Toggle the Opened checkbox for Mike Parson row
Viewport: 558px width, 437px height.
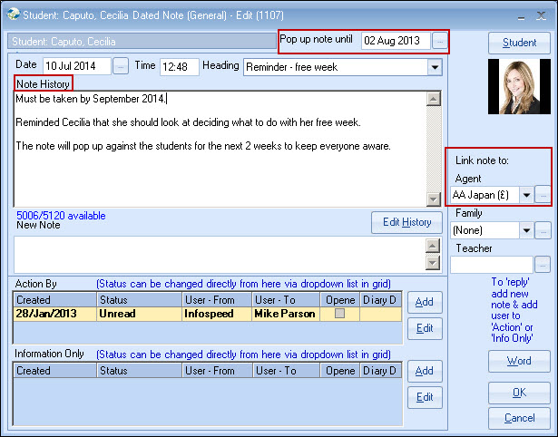[340, 314]
